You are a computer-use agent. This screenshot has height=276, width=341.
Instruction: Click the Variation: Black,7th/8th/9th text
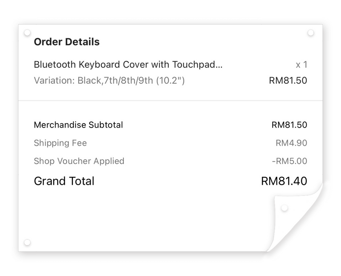click(x=109, y=81)
